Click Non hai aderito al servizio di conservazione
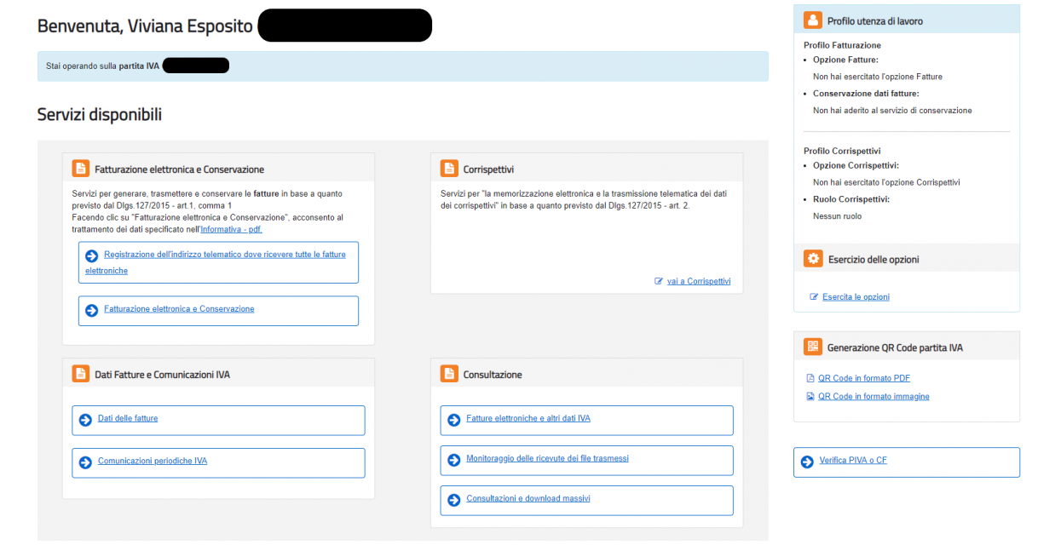Viewport: 1061px width, 545px height. (x=892, y=111)
